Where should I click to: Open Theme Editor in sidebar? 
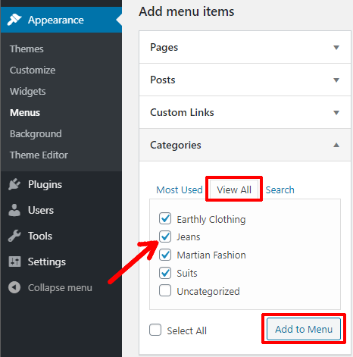click(39, 155)
